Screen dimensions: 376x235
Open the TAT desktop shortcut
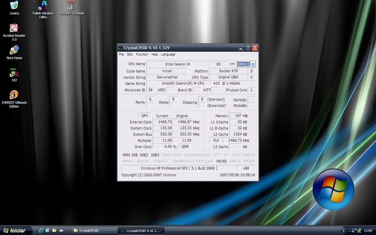[x=14, y=73]
